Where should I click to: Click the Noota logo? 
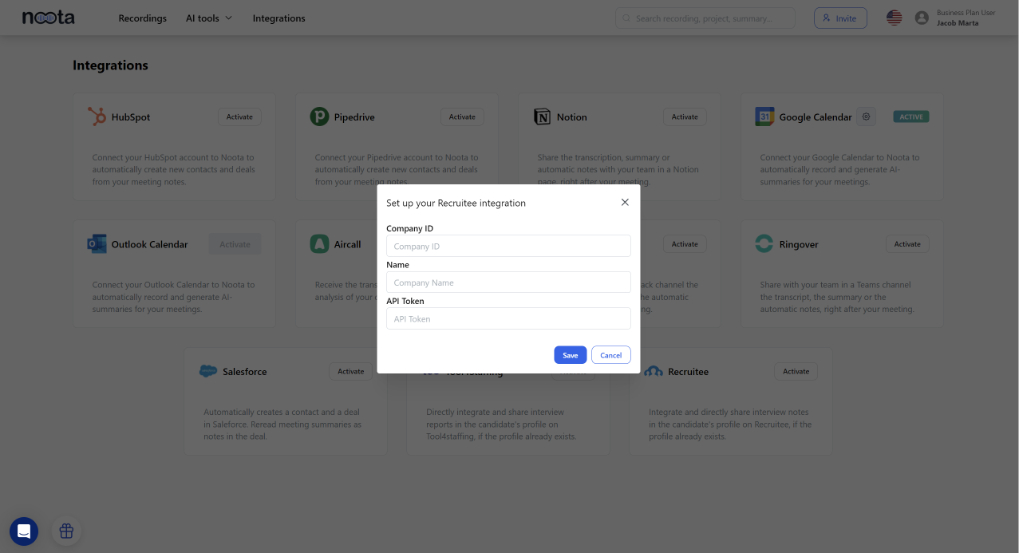click(48, 18)
